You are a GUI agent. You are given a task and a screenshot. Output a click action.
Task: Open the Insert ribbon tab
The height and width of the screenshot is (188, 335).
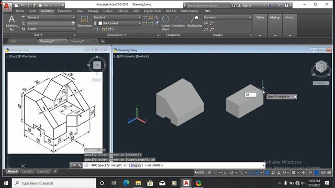coord(32,11)
